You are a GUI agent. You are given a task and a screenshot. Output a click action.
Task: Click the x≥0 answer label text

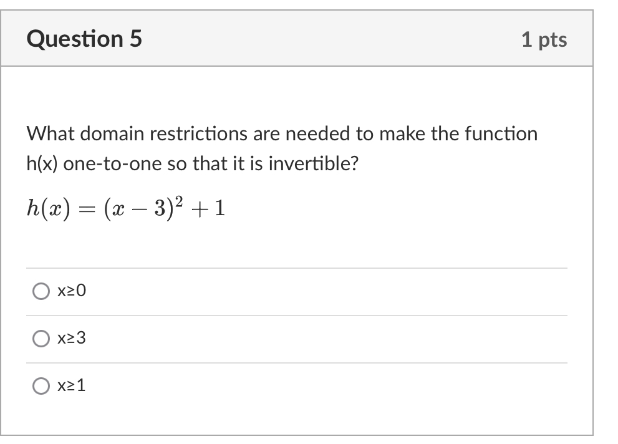pyautogui.click(x=71, y=291)
